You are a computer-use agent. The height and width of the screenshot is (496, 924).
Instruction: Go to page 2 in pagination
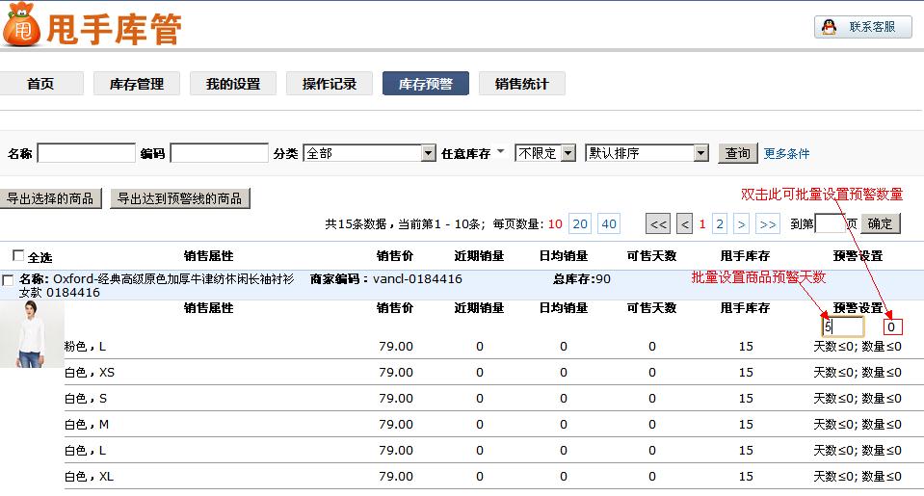point(720,223)
